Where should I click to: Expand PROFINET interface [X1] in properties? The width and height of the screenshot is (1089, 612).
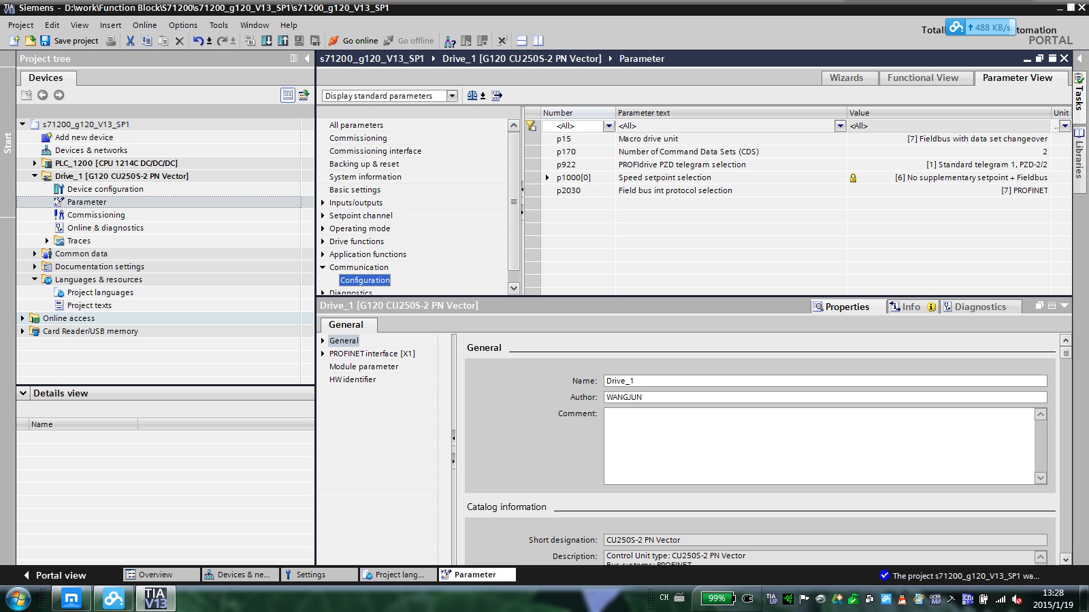click(323, 354)
